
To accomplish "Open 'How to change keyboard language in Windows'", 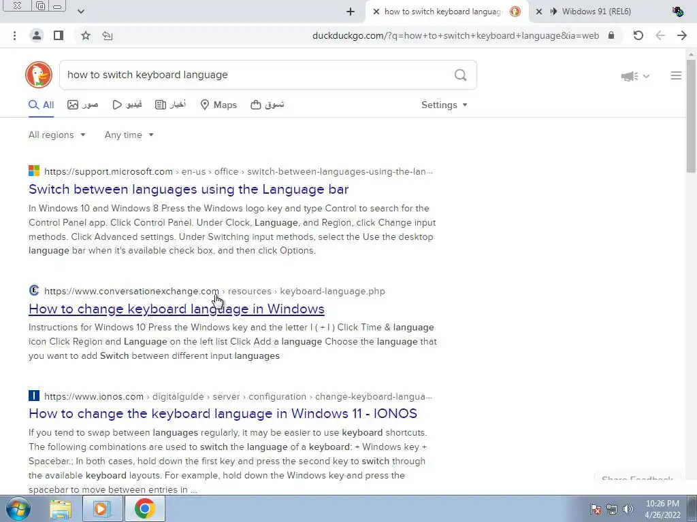I will [x=176, y=309].
